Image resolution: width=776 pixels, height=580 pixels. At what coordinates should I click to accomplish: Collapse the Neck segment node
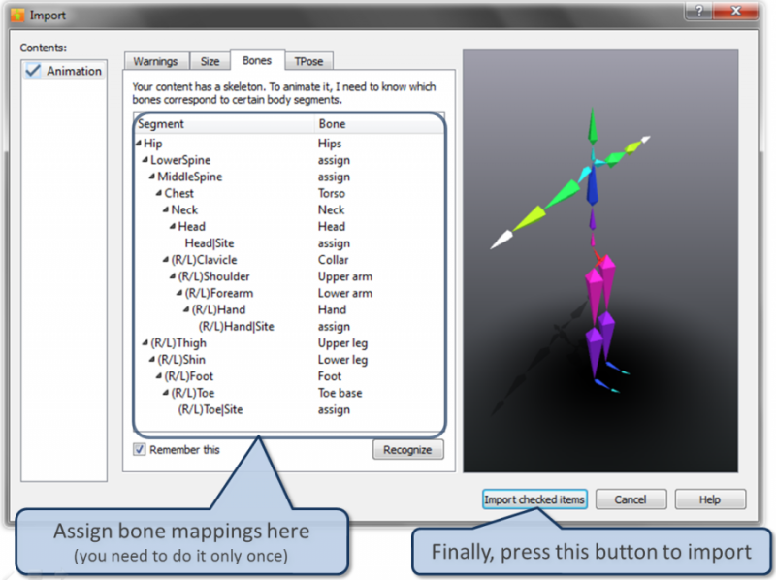(x=166, y=209)
